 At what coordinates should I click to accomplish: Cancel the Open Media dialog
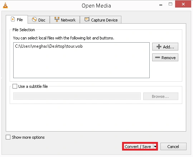[x=173, y=147]
